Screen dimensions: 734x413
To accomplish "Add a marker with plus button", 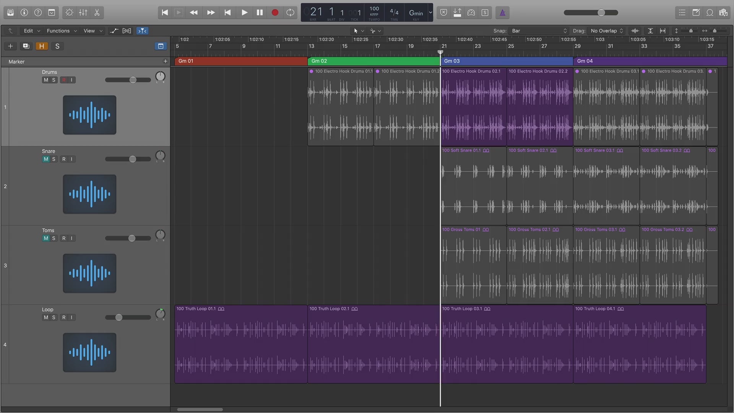I will tap(165, 61).
